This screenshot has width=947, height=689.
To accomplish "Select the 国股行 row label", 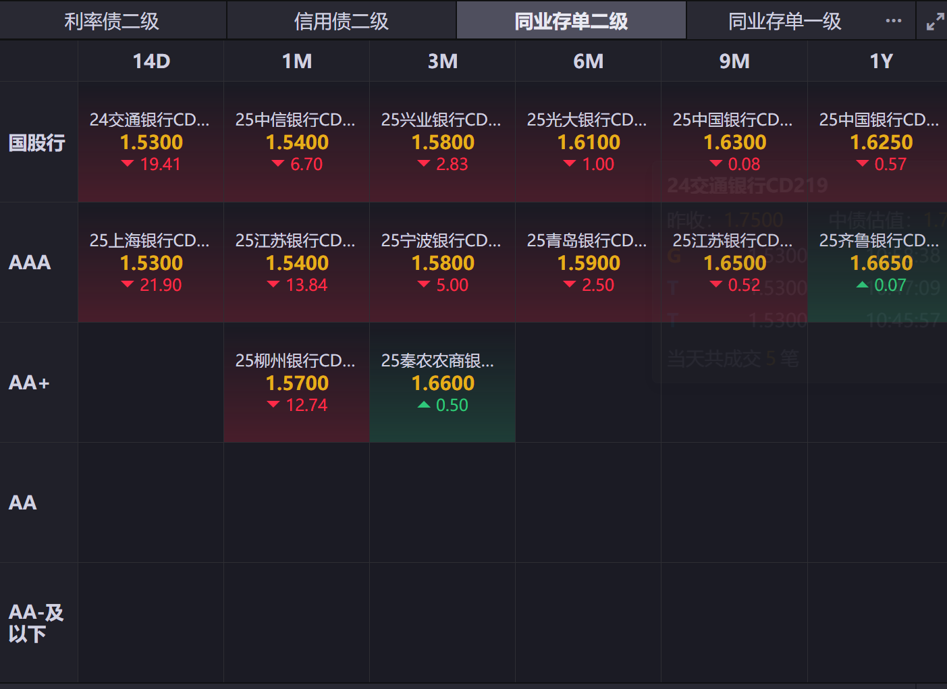I will (x=37, y=142).
